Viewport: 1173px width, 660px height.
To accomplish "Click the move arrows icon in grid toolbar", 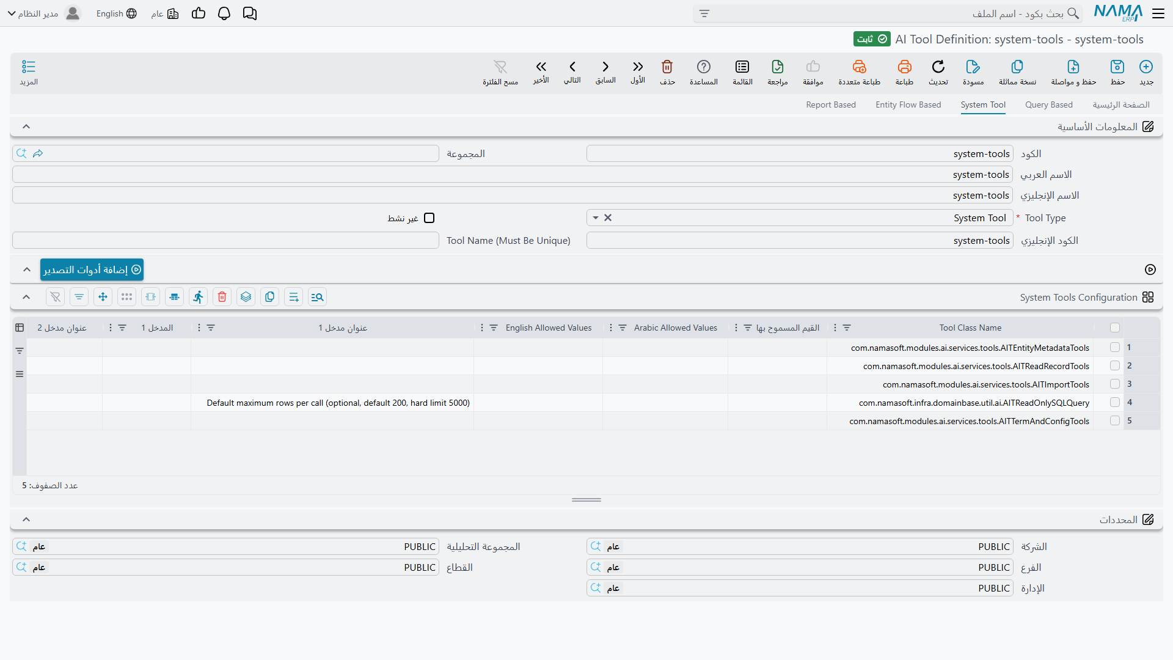I will [x=103, y=297].
